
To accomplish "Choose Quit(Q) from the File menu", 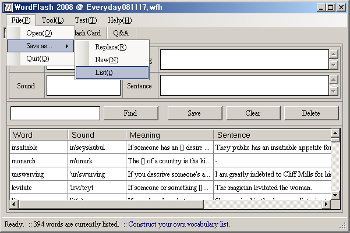I will pyautogui.click(x=40, y=59).
